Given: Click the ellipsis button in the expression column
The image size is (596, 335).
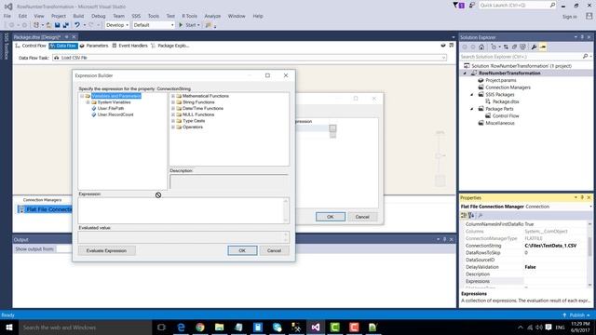Looking at the screenshot, I should (x=332, y=128).
